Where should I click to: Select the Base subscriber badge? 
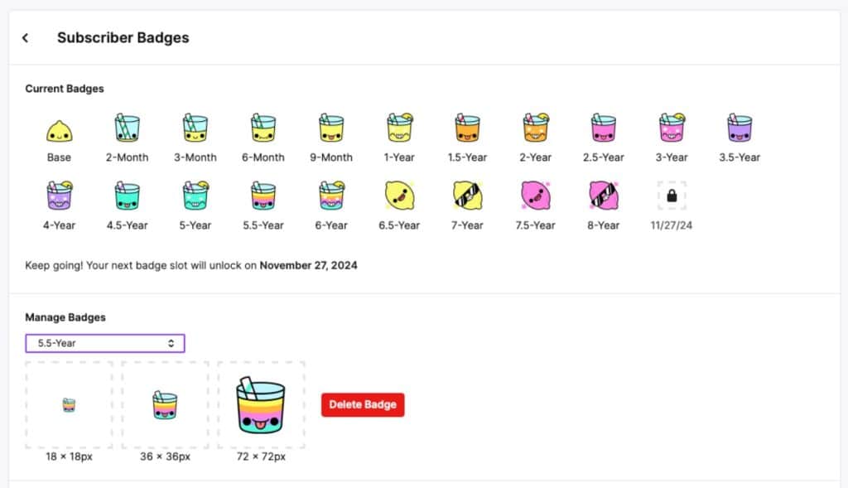[58, 128]
